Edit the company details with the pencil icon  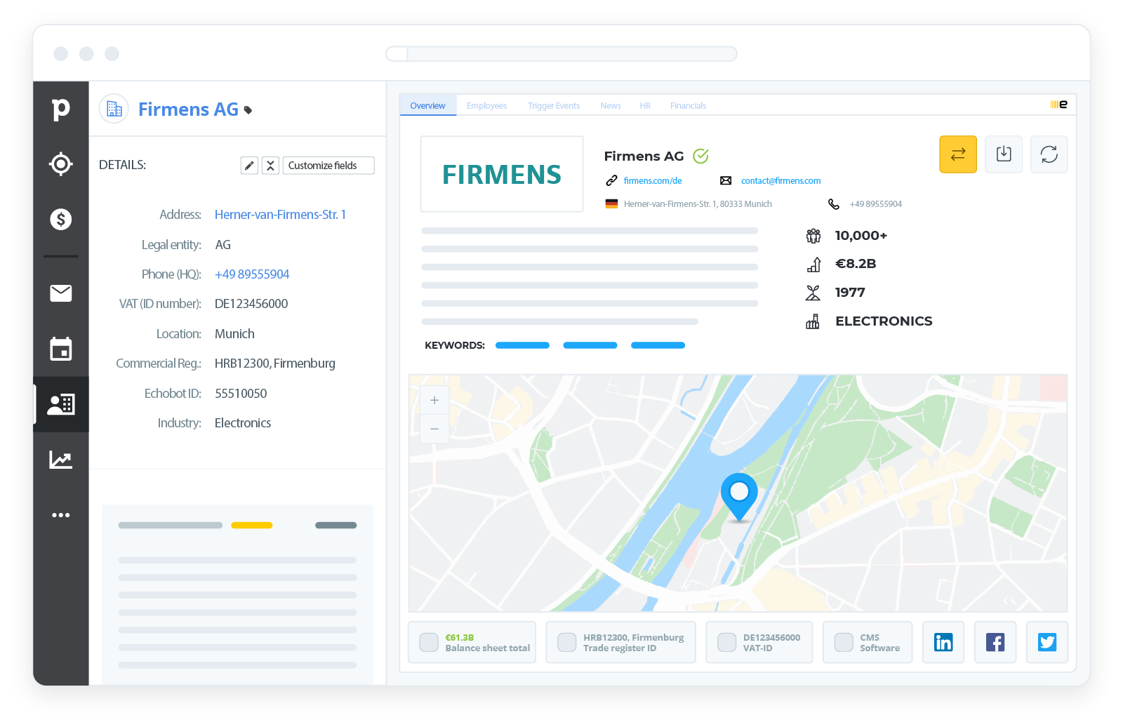249,165
